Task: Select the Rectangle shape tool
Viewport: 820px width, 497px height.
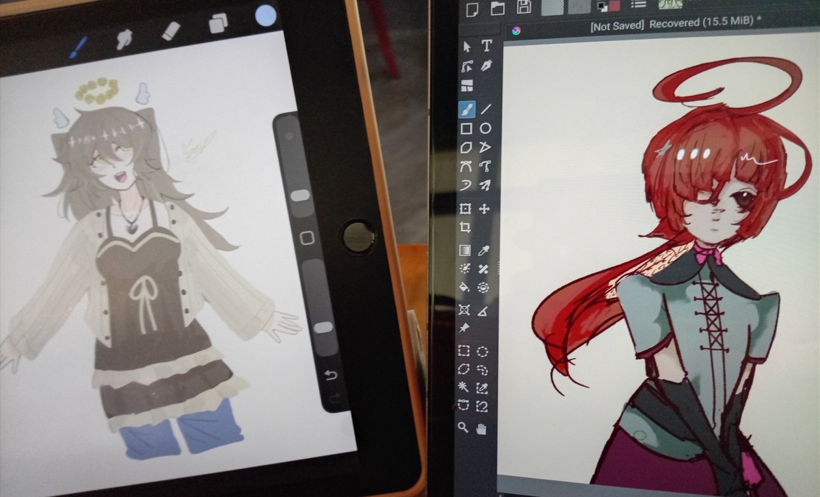Action: (466, 128)
